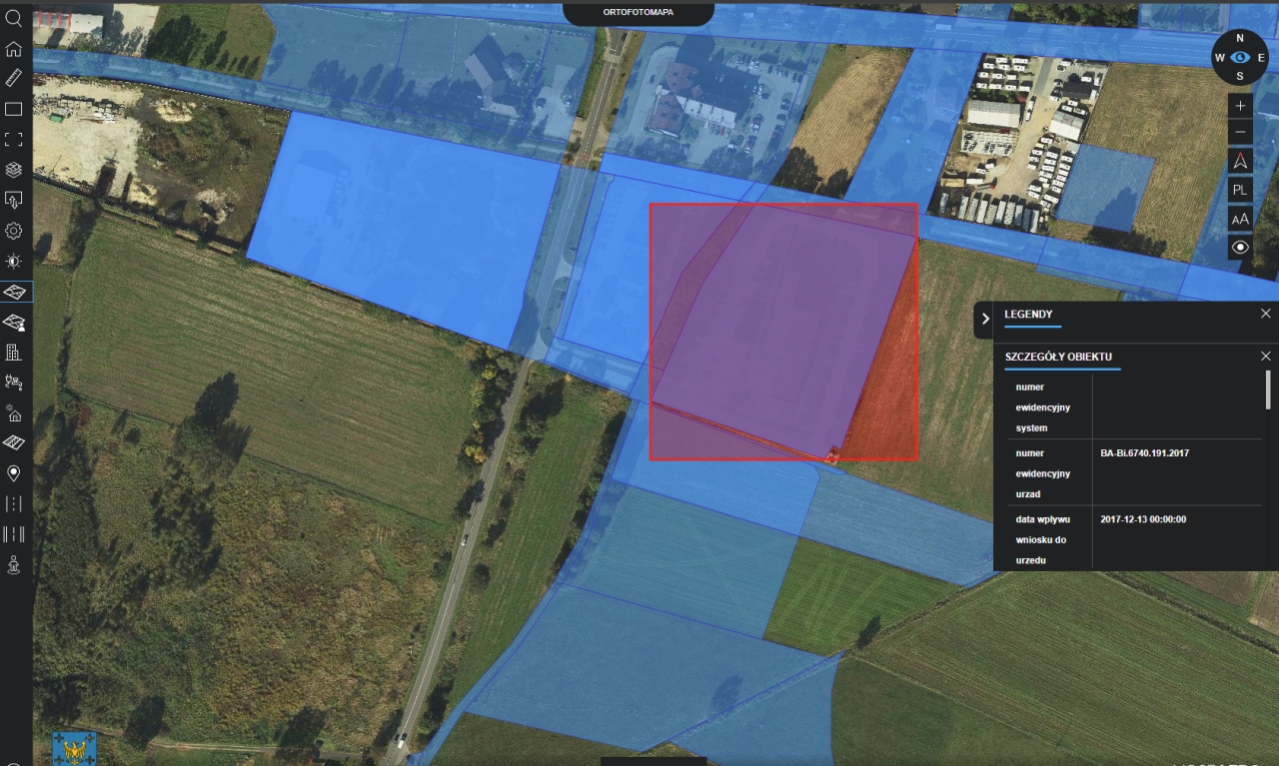Toggle the compass center eye view

(1240, 58)
